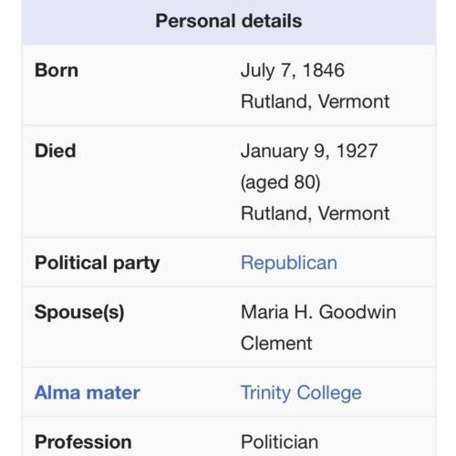Click the Spouse(s) row of the table
Screen dimensions: 456x456
click(x=229, y=327)
